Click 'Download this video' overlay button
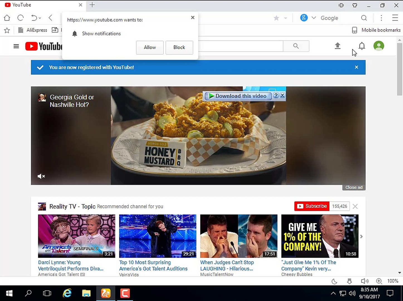Screen dimensions: 403x301 (238, 96)
